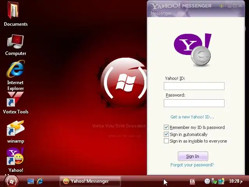
Task: Maximize the Yahoo! Messenger window
Action: coord(235,6)
